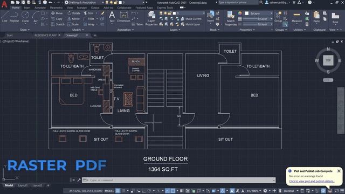Toggle selection cycling in status bar
This screenshot has width=345, height=194.
pyautogui.click(x=193, y=191)
